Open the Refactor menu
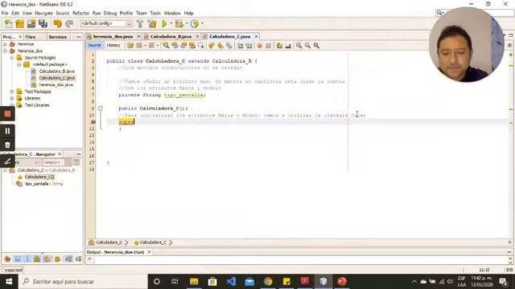Viewport: 515px width, 289px height. [80, 13]
